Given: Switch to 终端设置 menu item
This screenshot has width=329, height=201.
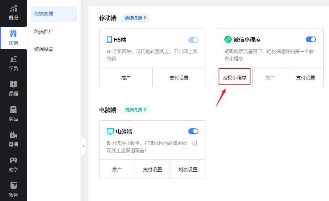Looking at the screenshot, I should (x=44, y=49).
